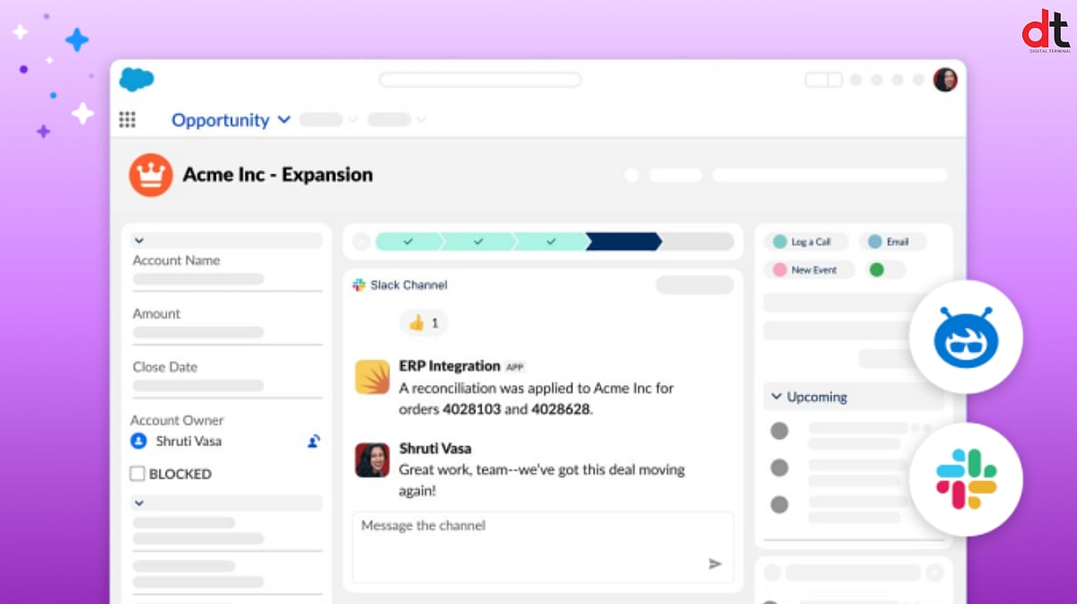Select the first completed path stage

point(408,241)
